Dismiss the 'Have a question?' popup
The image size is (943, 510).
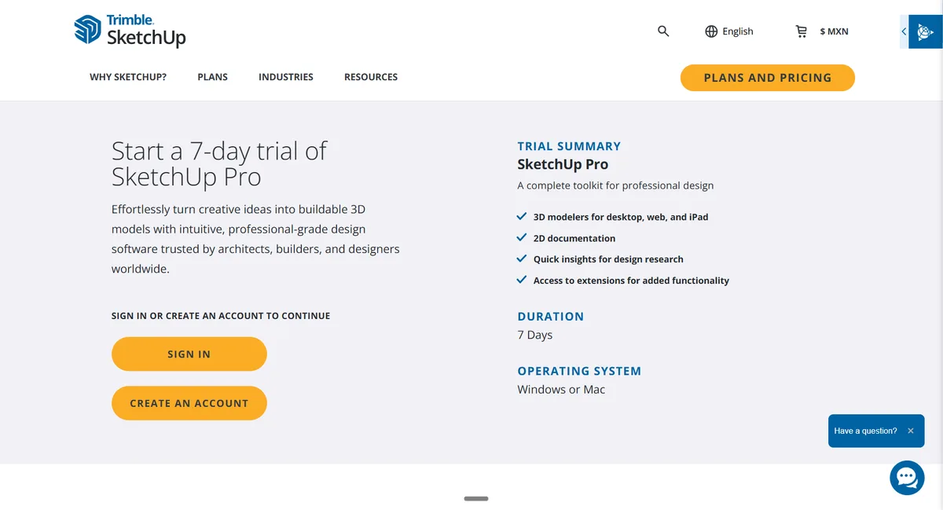tap(911, 431)
